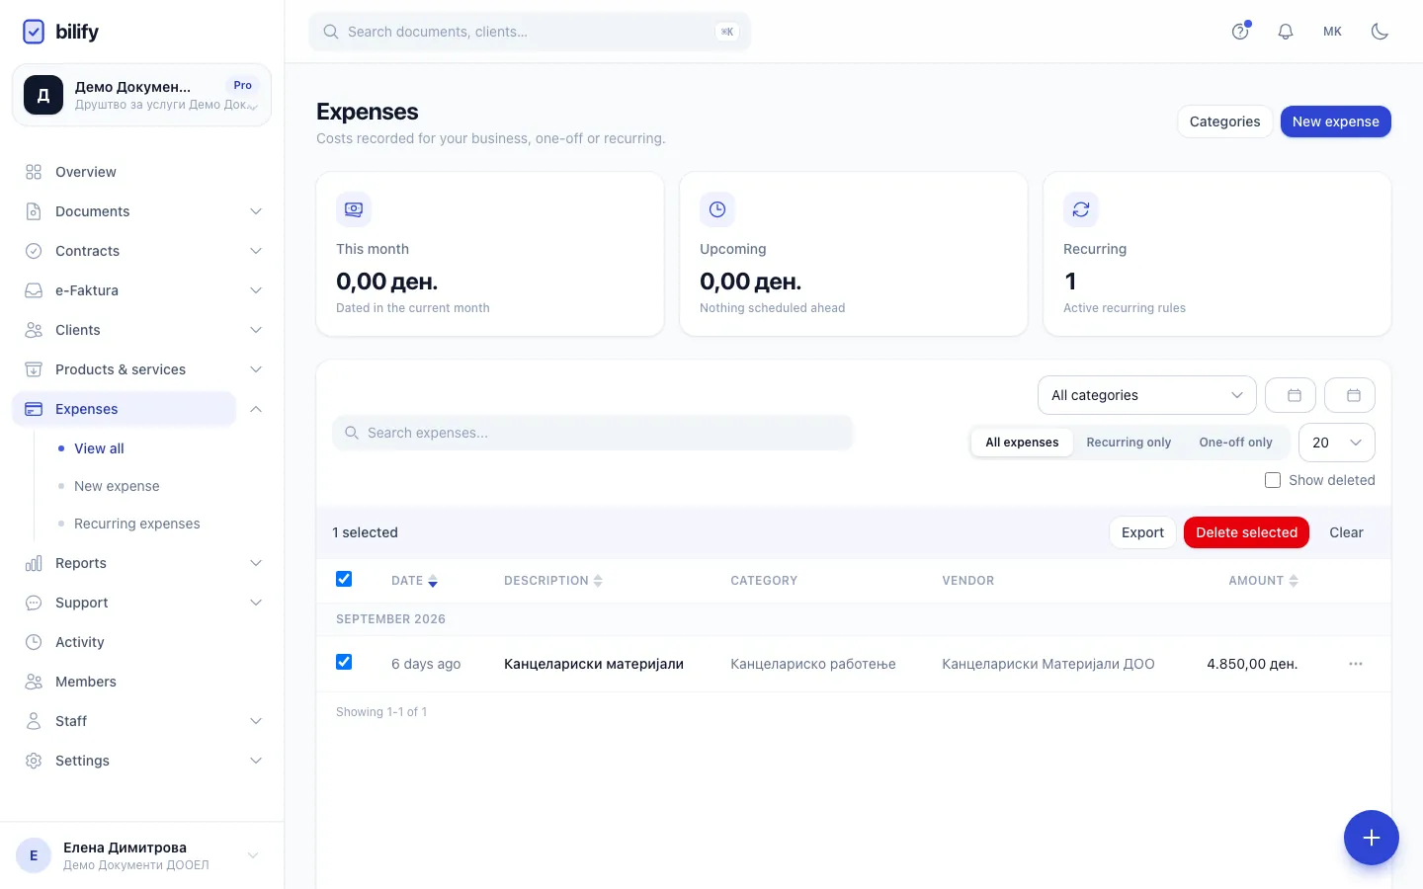
Task: Open MK user avatar menu
Action: 1332,32
